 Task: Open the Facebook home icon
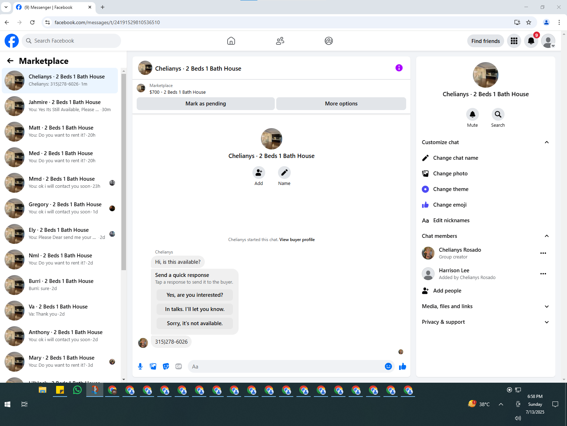231,41
